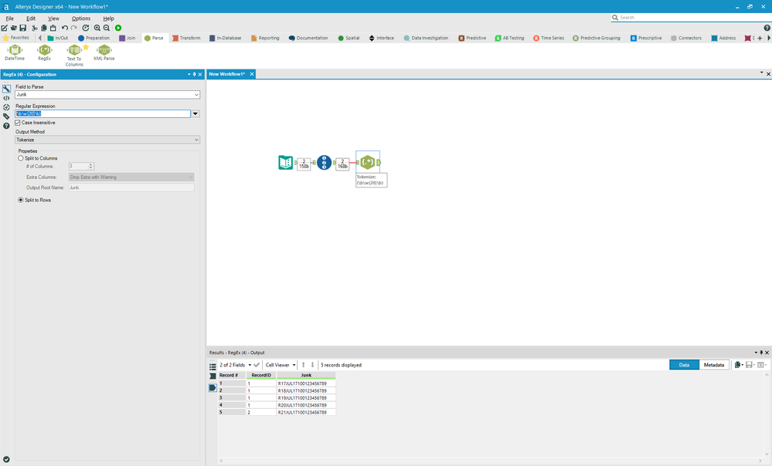
Task: Click the Input Data book node on canvas
Action: point(286,162)
